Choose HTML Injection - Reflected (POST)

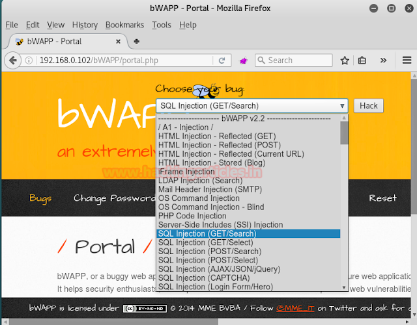(x=248, y=145)
